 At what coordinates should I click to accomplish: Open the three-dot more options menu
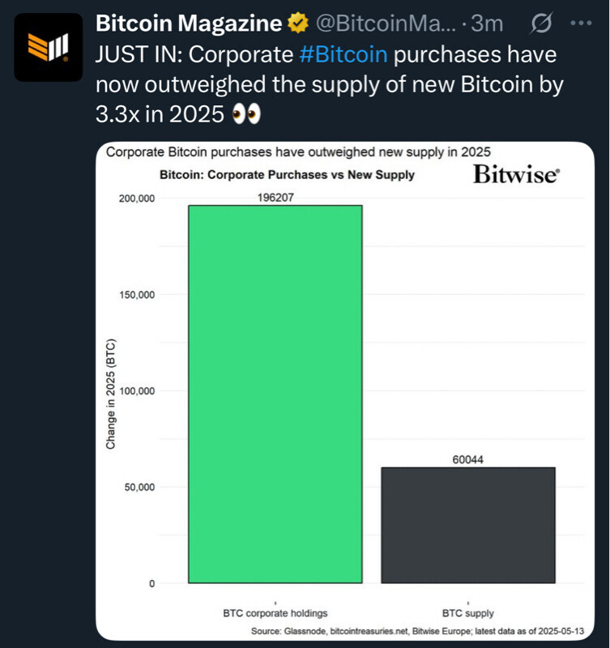[x=582, y=24]
